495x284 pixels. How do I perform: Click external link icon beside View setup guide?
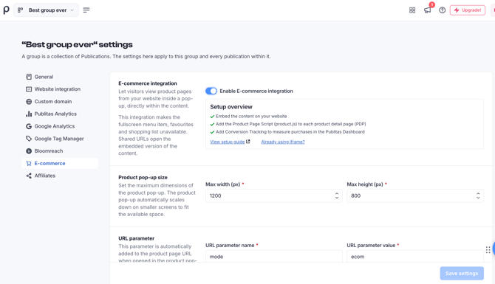(248, 142)
